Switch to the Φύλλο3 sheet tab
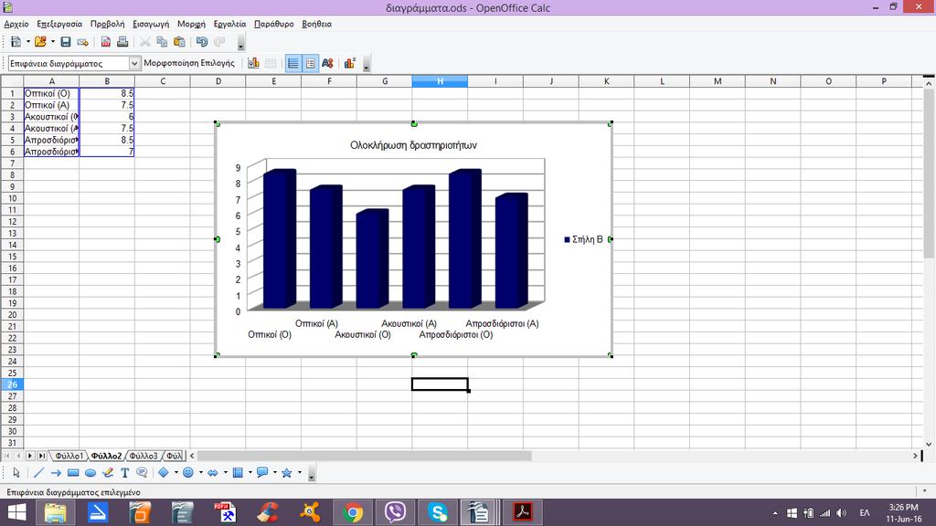 click(x=144, y=456)
